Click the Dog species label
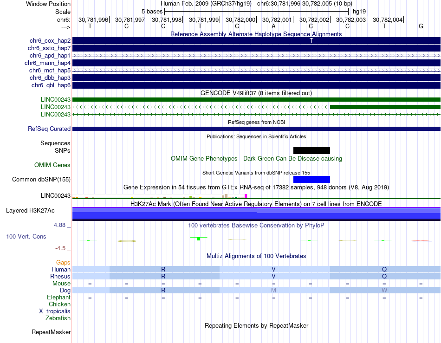Viewport: 441px width, 343px height. point(65,291)
